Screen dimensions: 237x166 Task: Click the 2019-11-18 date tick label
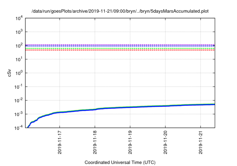[x=95, y=142]
